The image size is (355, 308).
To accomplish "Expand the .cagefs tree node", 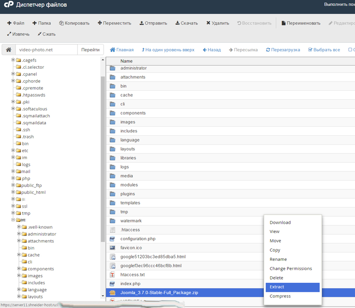I will pos(13,60).
